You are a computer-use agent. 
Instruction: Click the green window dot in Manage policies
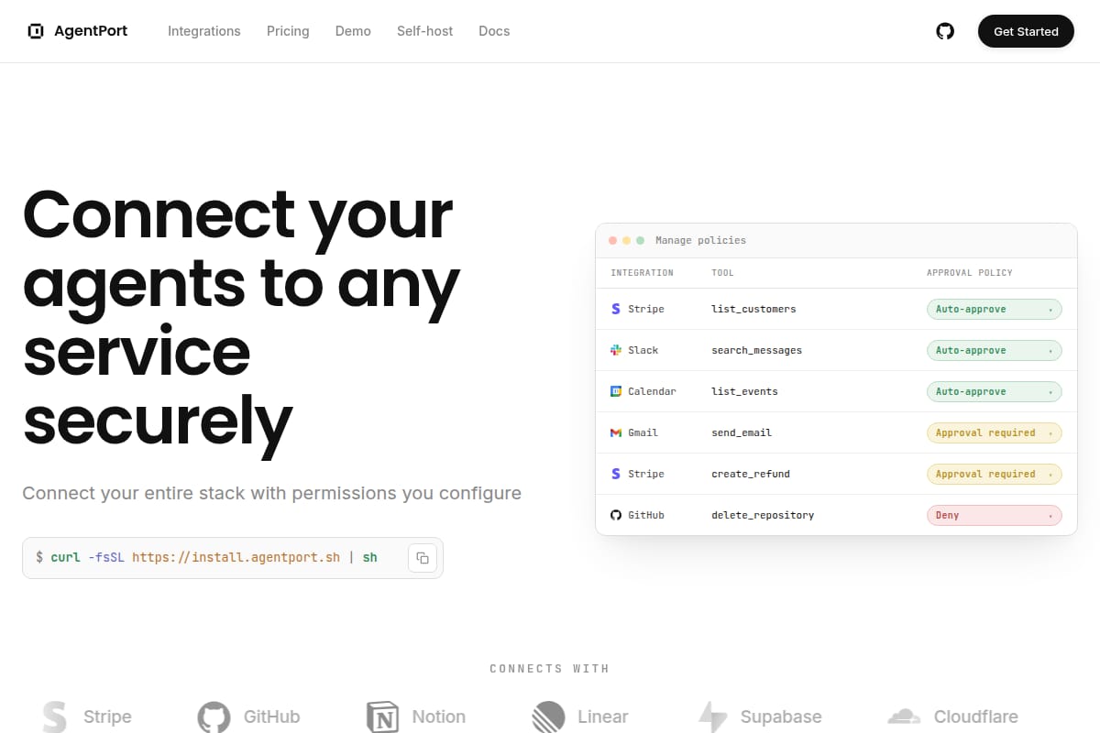pos(640,240)
